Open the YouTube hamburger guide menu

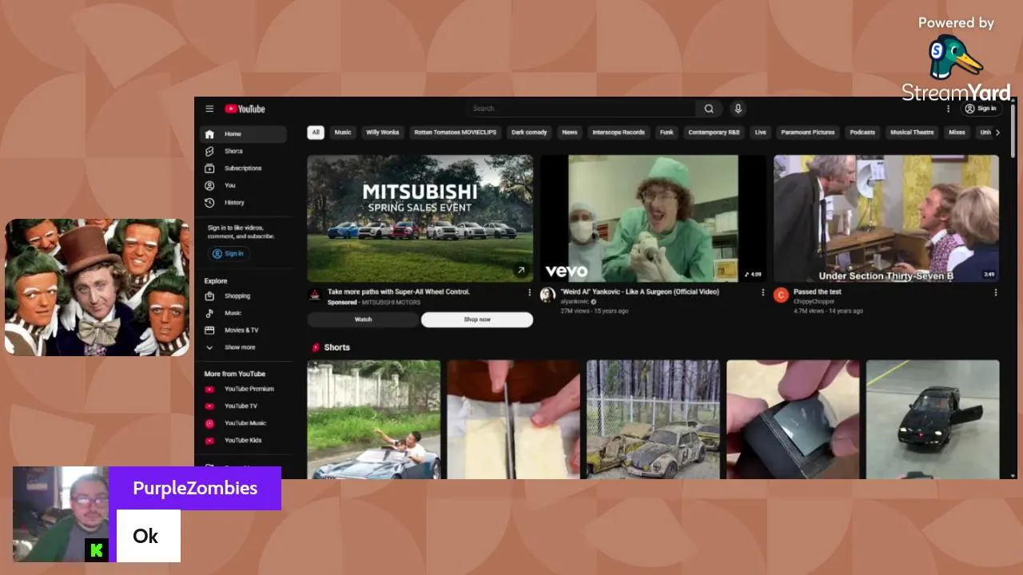(x=209, y=109)
